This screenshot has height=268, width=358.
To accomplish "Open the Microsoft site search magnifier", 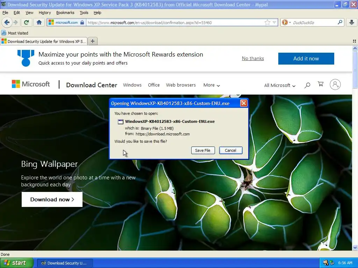I will (307, 85).
